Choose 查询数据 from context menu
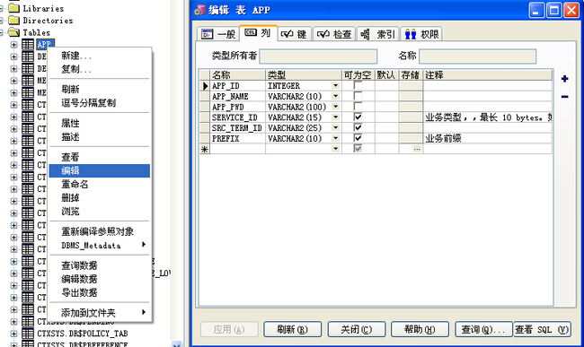Viewport: 584px width, 347px height. click(x=100, y=265)
